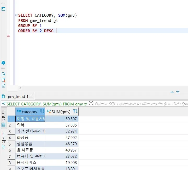Open SUM(gmv) column filter and sort icon

[x=75, y=111]
